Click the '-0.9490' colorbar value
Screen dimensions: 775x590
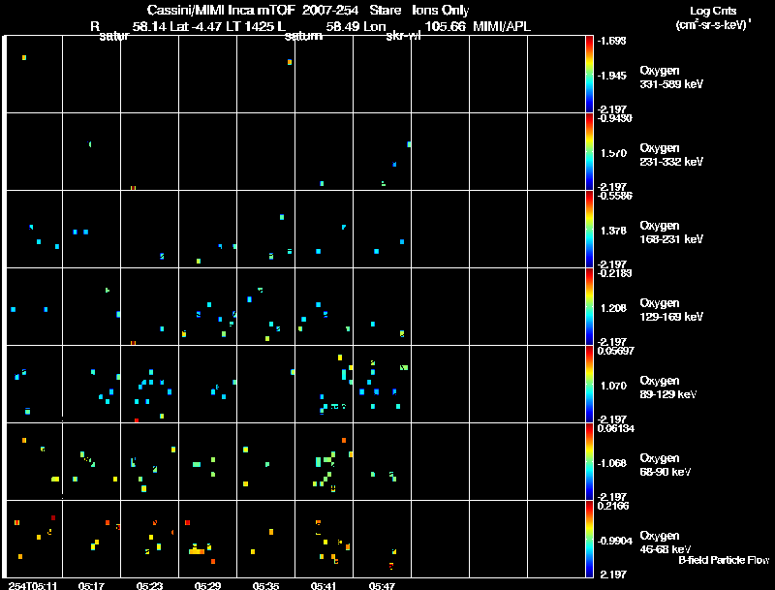[x=614, y=117]
